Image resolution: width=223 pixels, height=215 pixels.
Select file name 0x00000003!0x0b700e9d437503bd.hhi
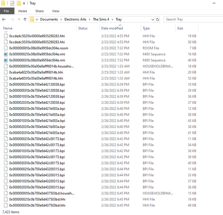point(37,205)
